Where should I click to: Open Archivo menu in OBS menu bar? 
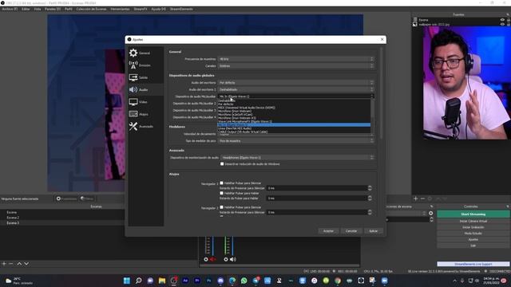10,9
